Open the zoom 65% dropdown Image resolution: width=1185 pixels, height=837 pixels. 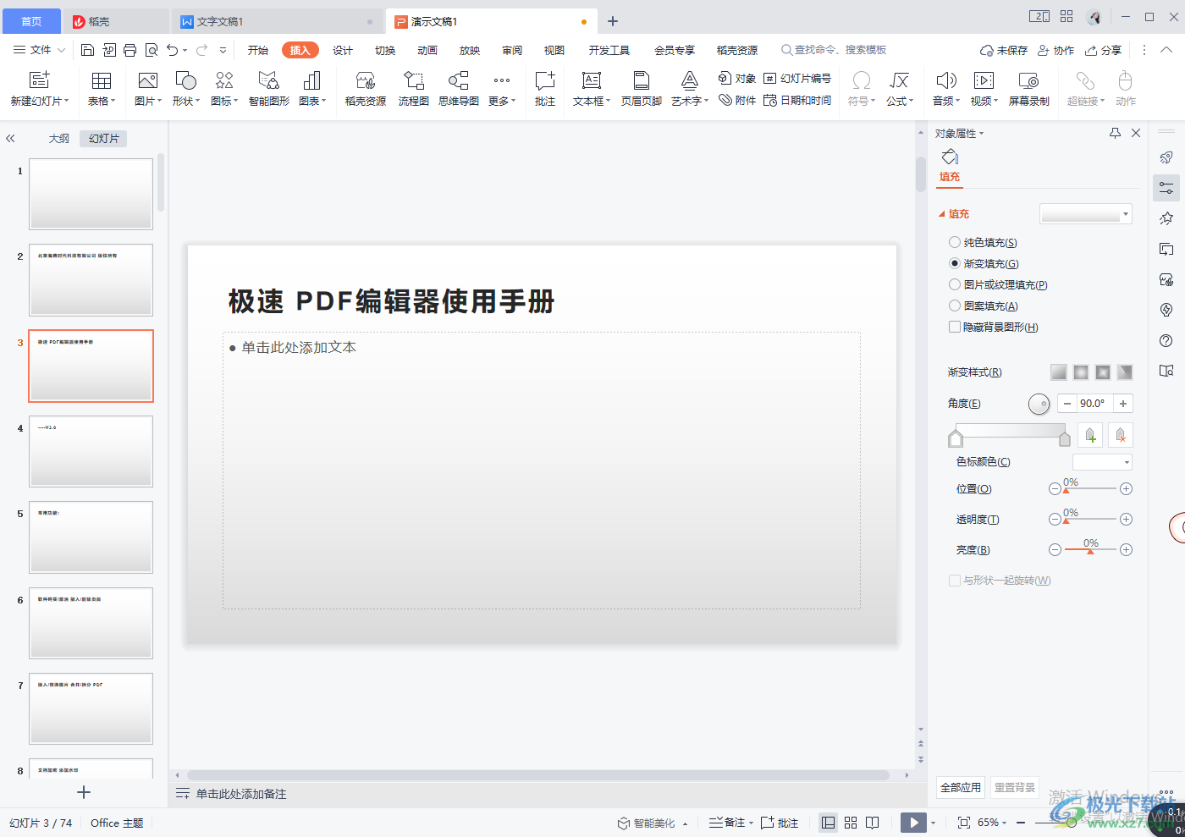pos(992,823)
